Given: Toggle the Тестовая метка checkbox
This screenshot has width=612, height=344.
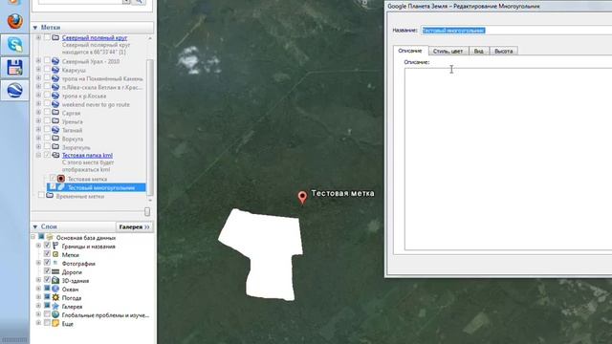Looking at the screenshot, I should (x=53, y=179).
